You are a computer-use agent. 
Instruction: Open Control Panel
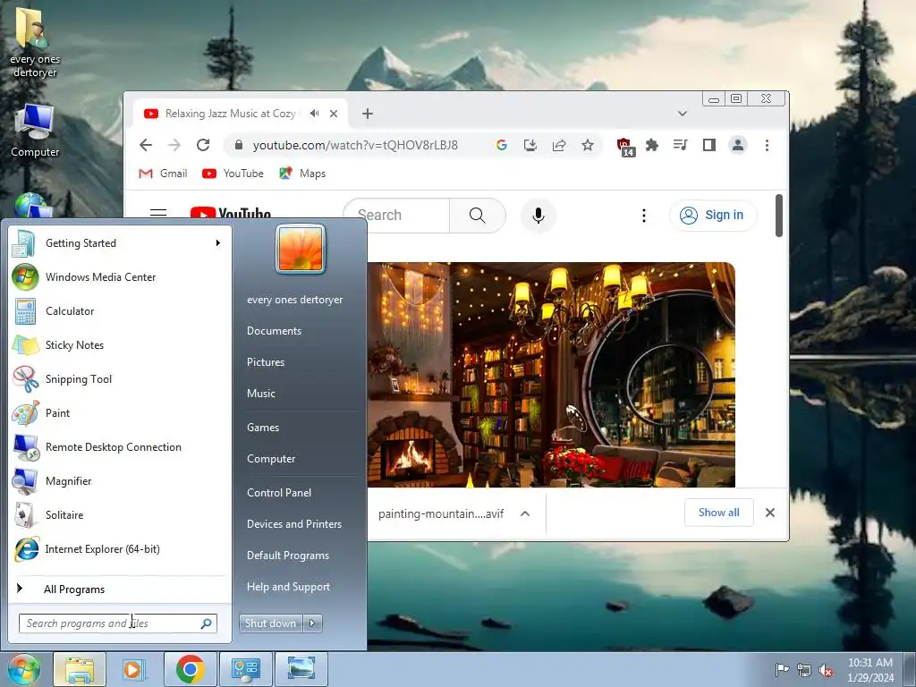[x=279, y=493]
